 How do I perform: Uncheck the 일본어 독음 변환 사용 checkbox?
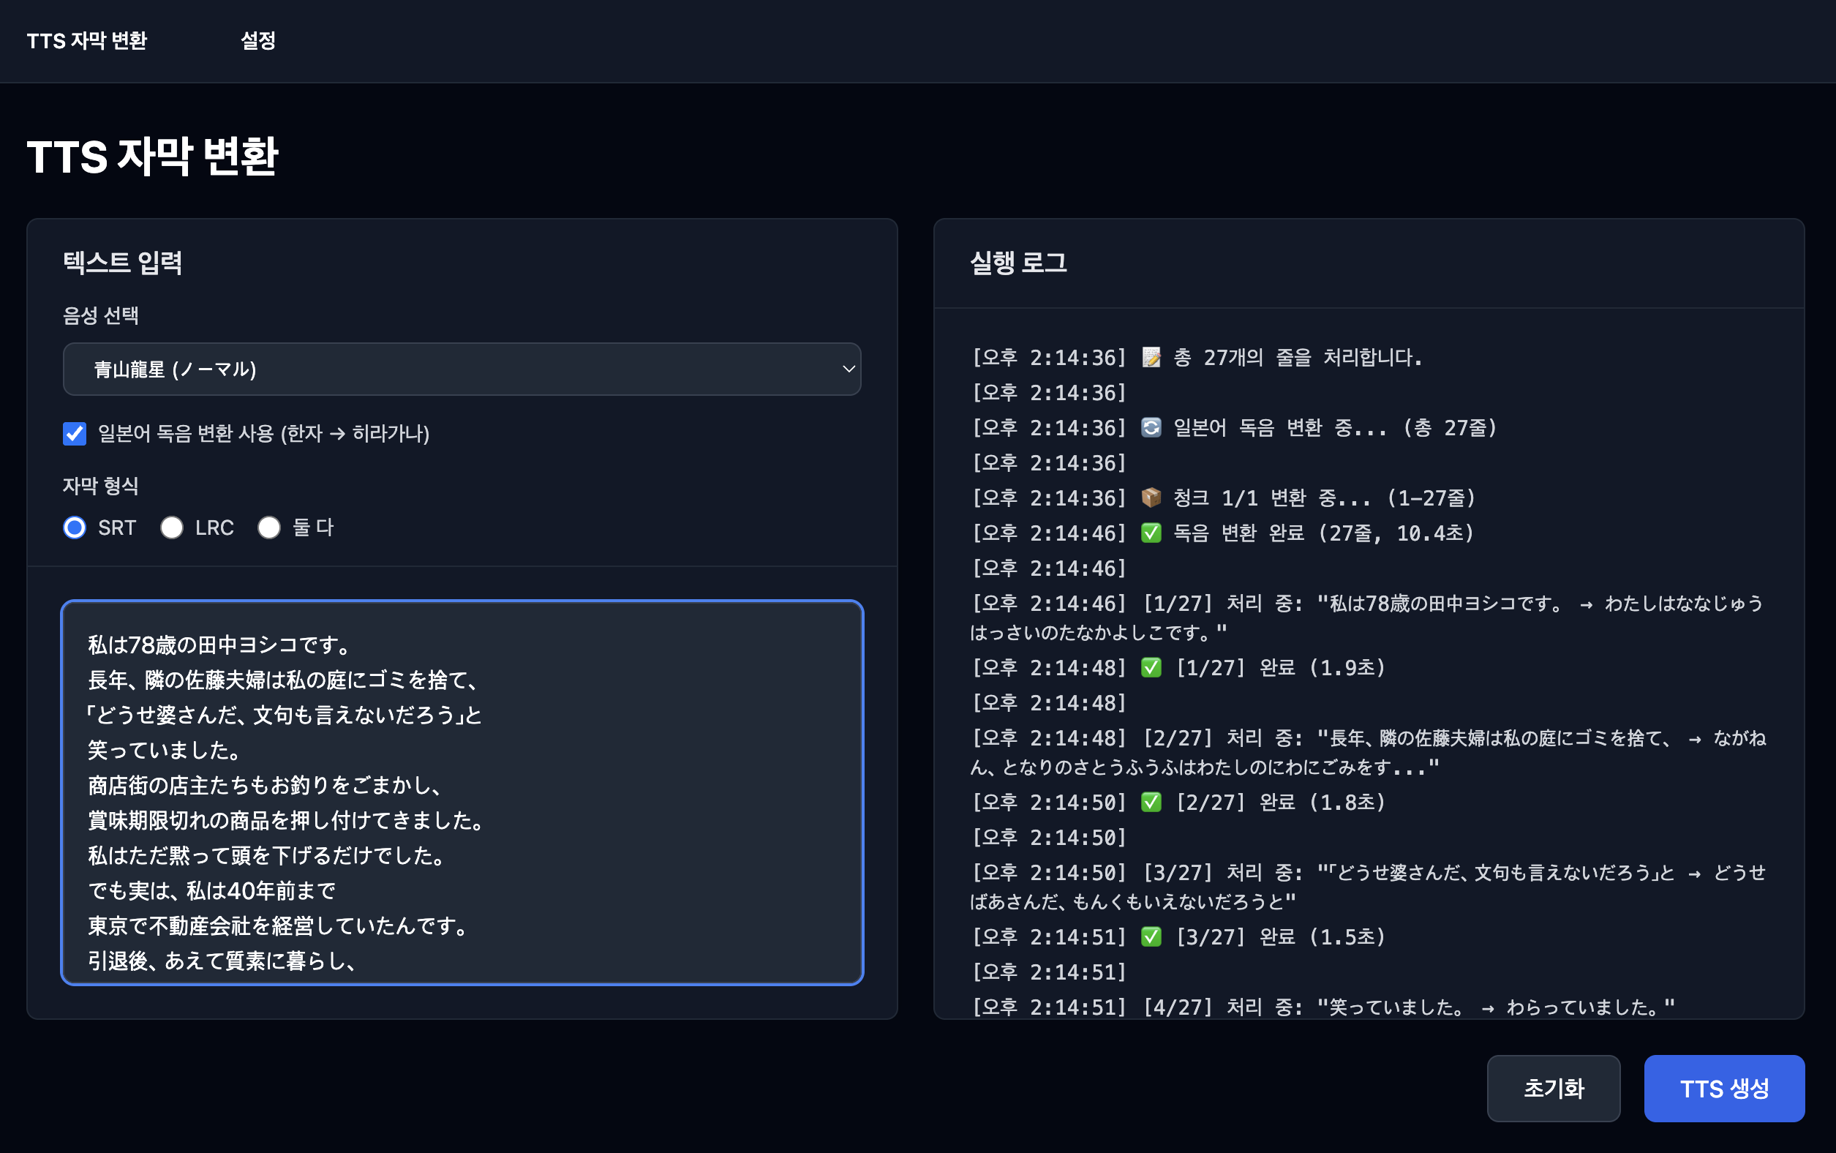coord(75,434)
